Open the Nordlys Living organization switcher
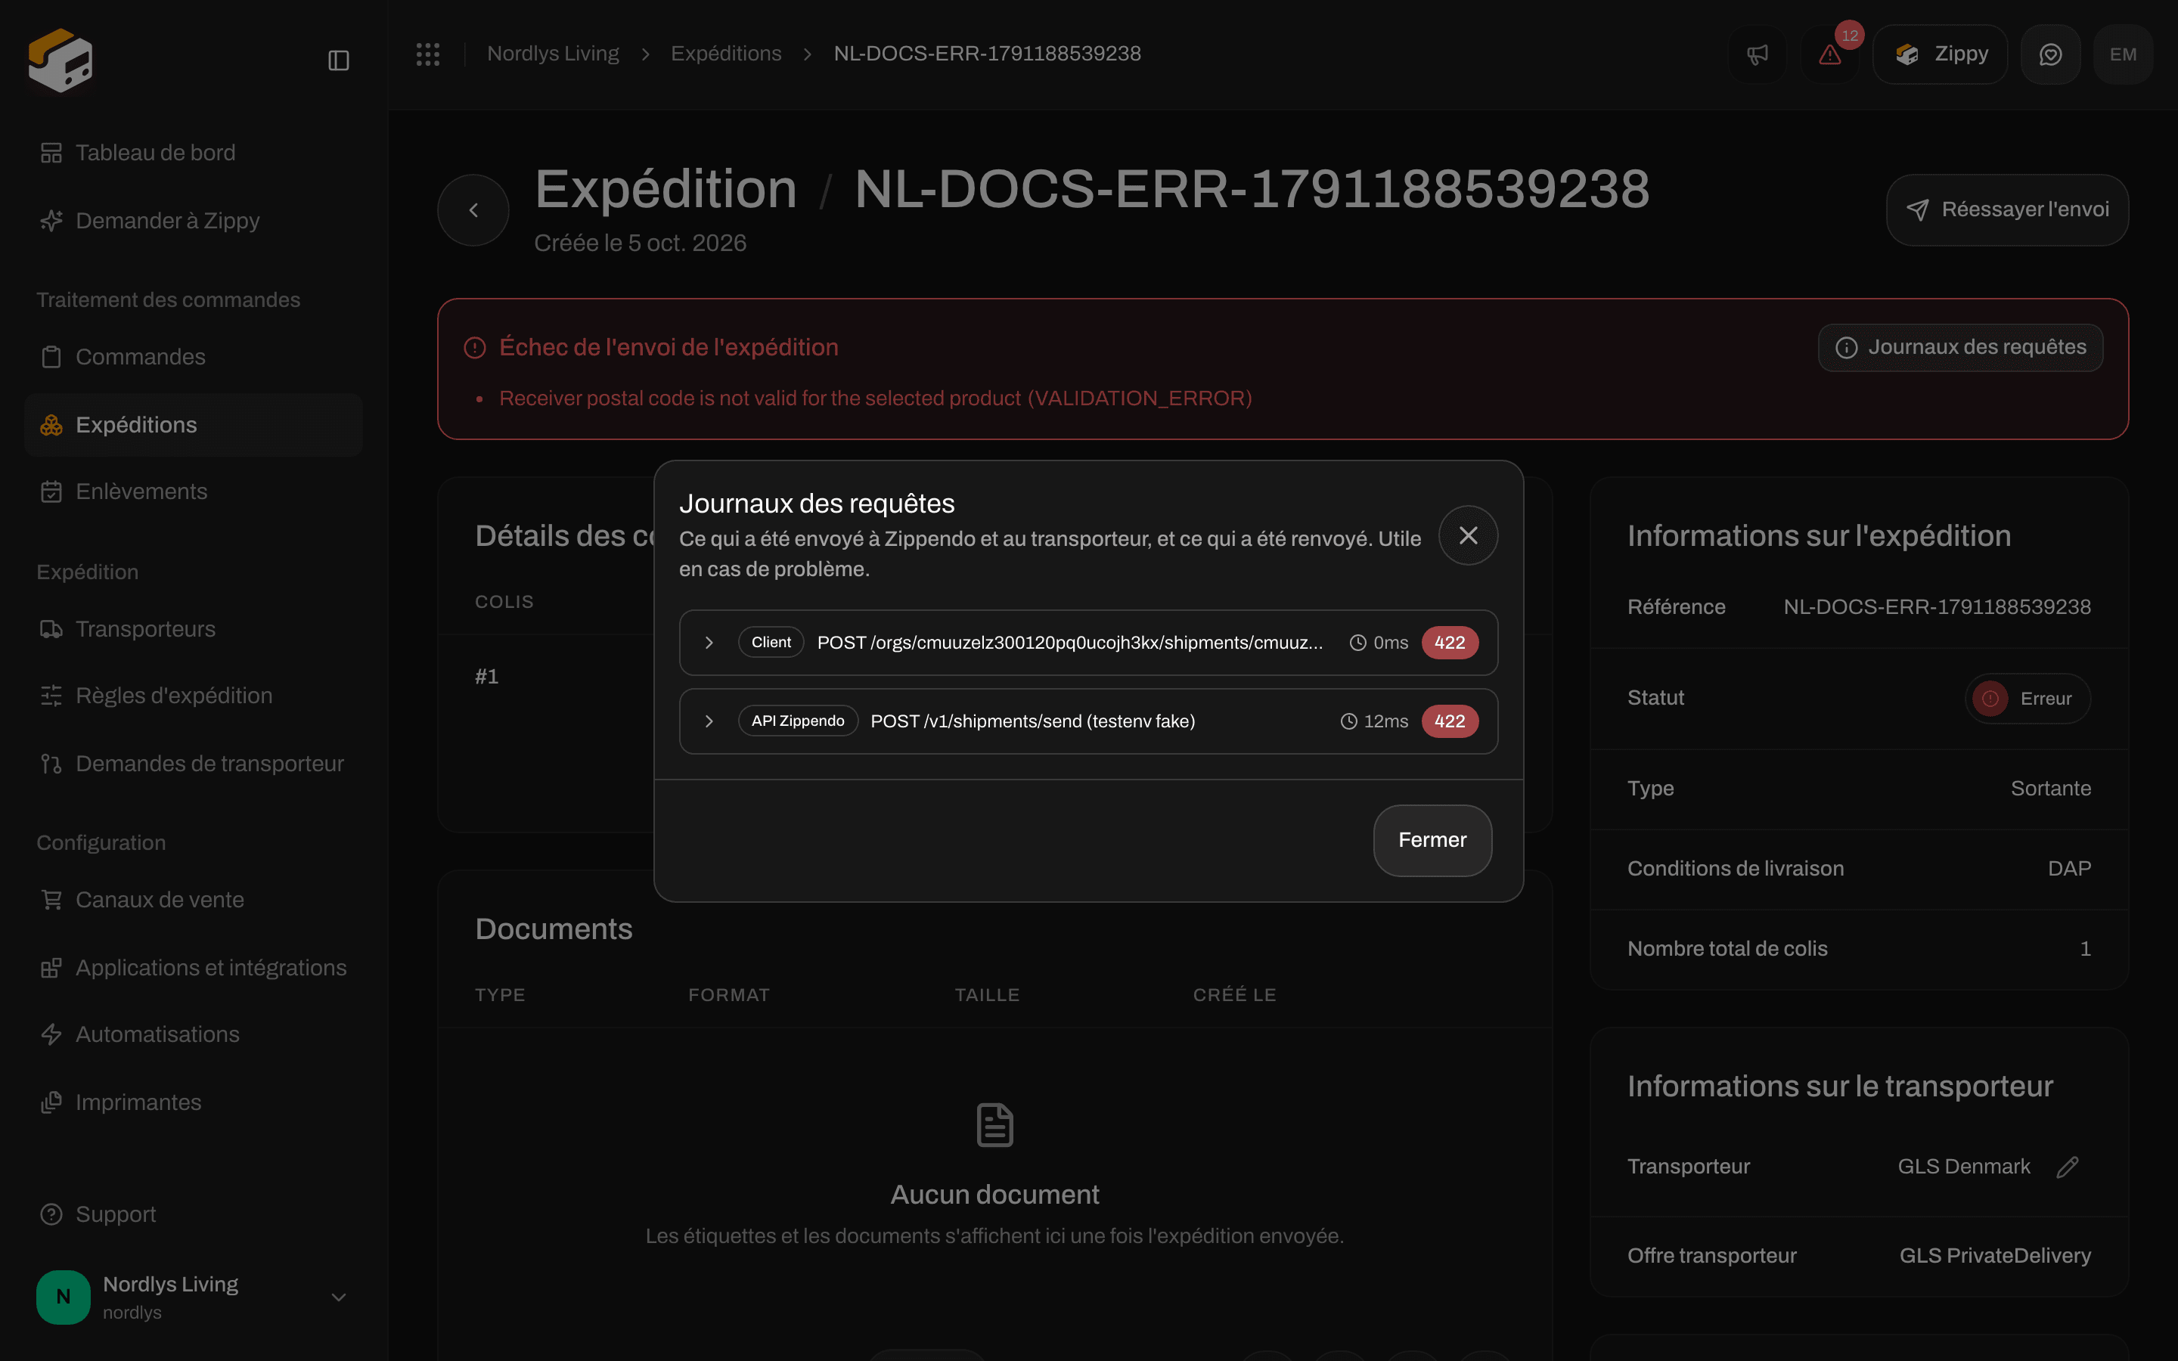This screenshot has width=2178, height=1361. (193, 1297)
